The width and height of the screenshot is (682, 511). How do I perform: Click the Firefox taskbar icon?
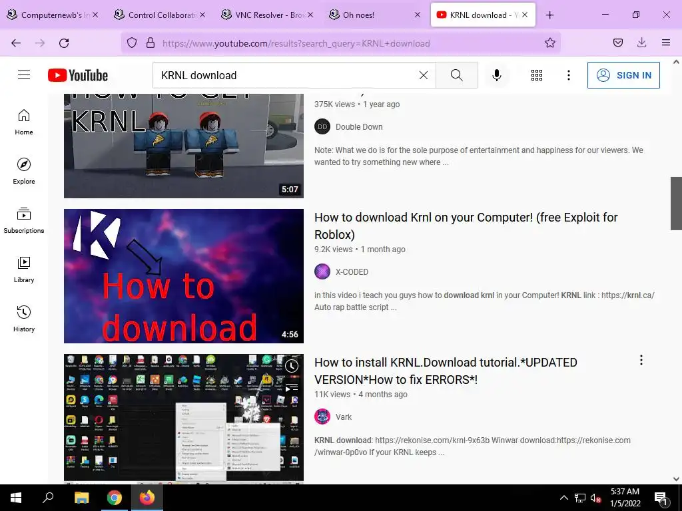click(x=147, y=498)
